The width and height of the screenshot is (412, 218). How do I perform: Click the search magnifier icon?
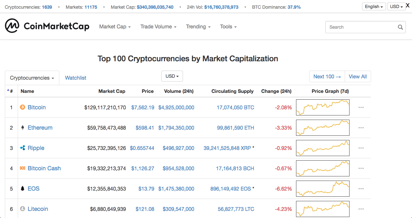[400, 27]
